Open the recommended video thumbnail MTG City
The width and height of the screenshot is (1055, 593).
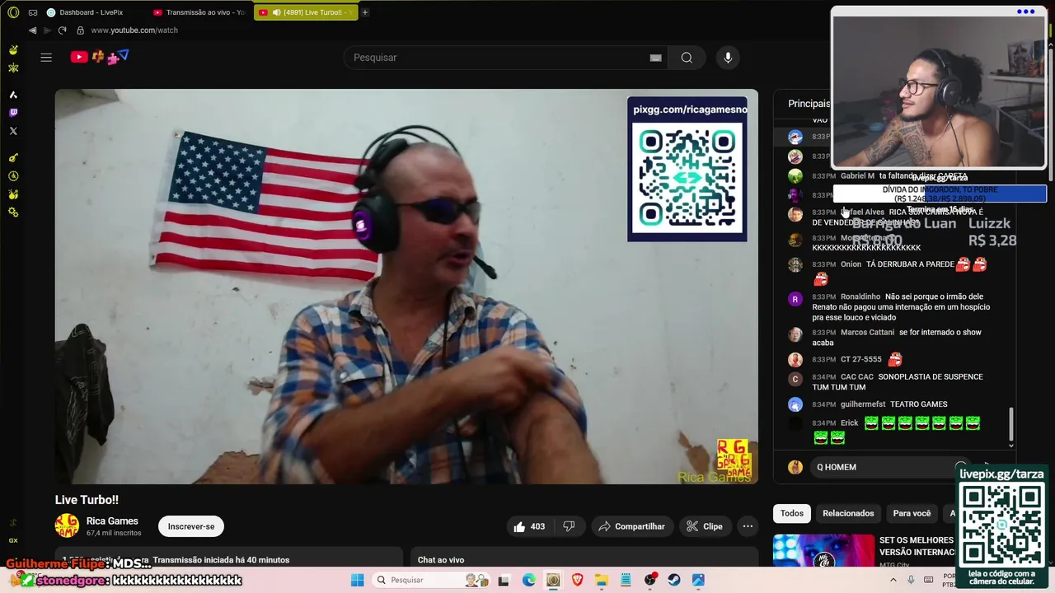pyautogui.click(x=823, y=551)
